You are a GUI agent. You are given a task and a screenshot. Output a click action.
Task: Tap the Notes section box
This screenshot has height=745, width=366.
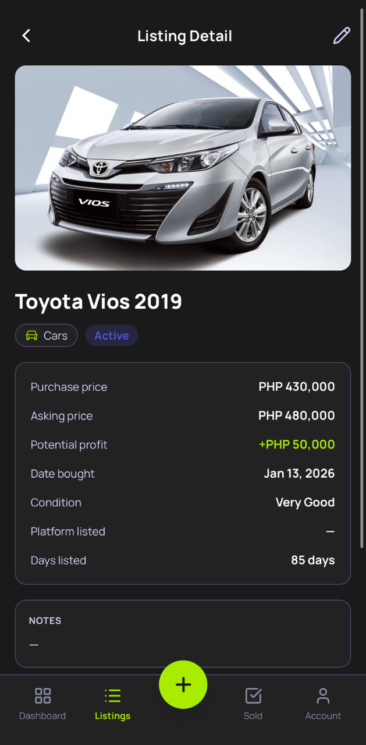coord(183,633)
